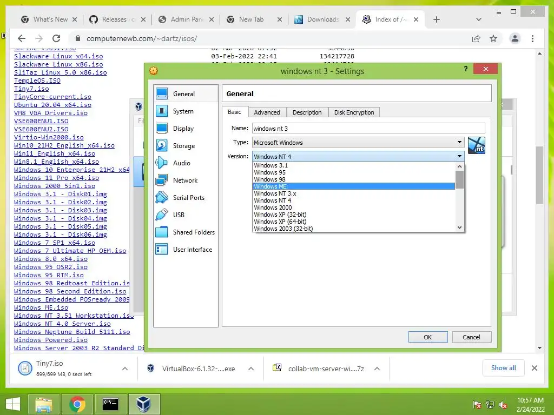554x415 pixels.
Task: Select Windows 3.1 from version list
Action: click(x=354, y=165)
